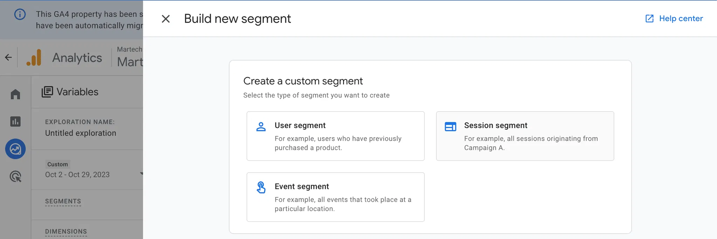Go to the Home sidebar icon
The height and width of the screenshot is (239, 717).
15,94
